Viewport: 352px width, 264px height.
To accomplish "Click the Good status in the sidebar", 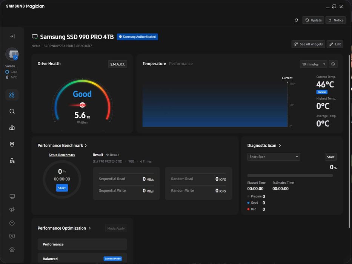I will click(x=11, y=72).
